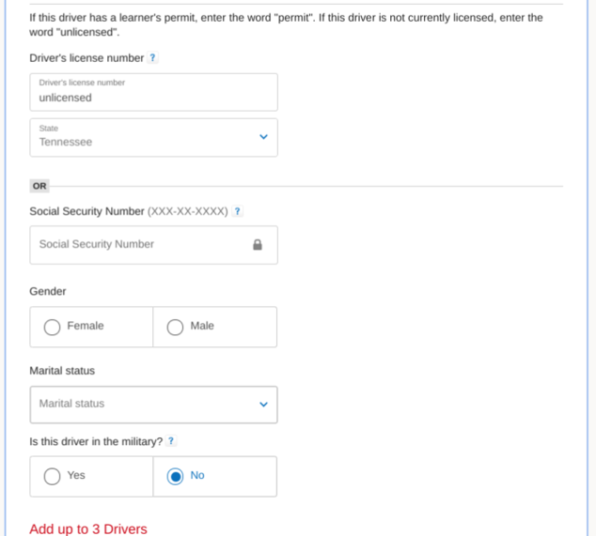Viewport: 596px width, 536px height.
Task: Click the Driver's license number input
Action: tap(153, 92)
